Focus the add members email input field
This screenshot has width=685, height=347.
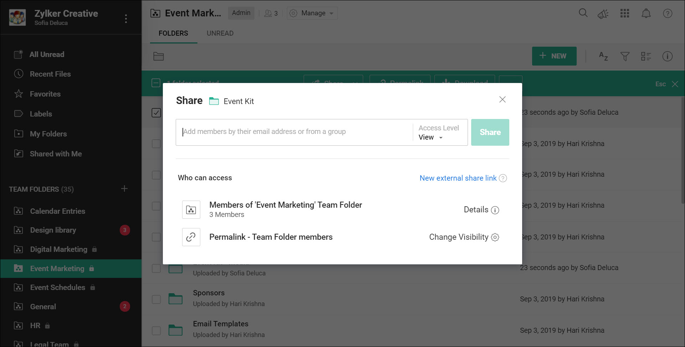294,132
